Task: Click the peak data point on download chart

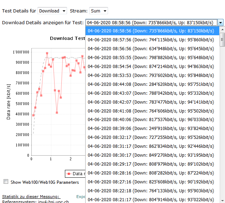Action: click(x=47, y=53)
